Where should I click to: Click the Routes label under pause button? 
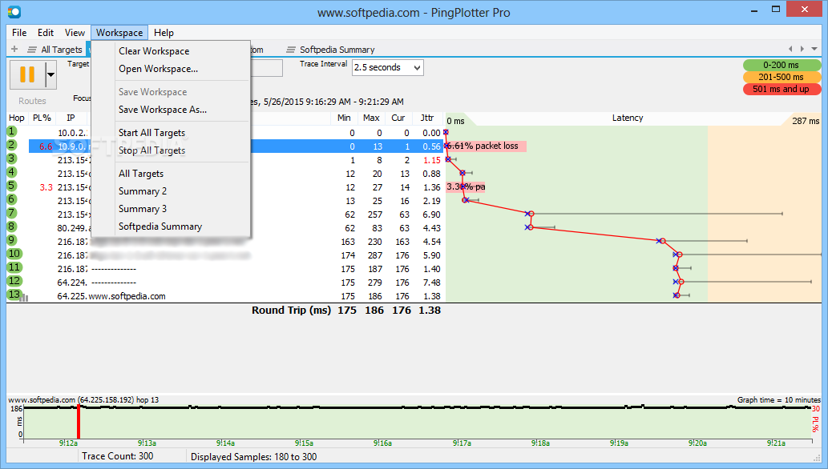click(32, 101)
